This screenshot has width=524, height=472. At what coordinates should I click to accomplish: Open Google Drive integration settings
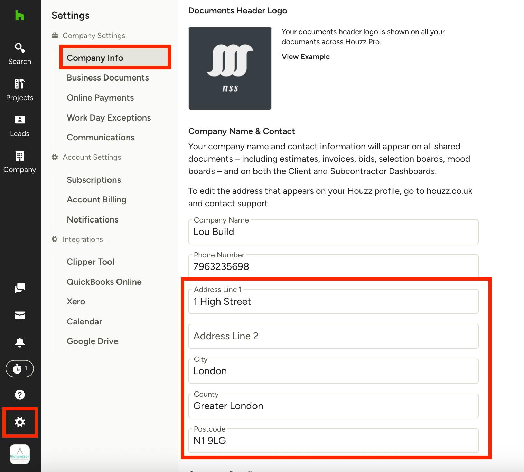tap(92, 341)
